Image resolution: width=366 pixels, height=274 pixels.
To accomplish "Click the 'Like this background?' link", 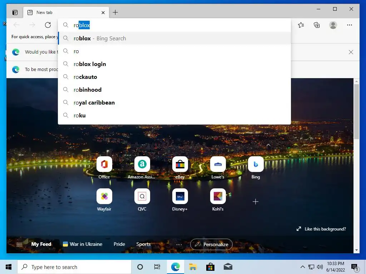I will 321,229.
